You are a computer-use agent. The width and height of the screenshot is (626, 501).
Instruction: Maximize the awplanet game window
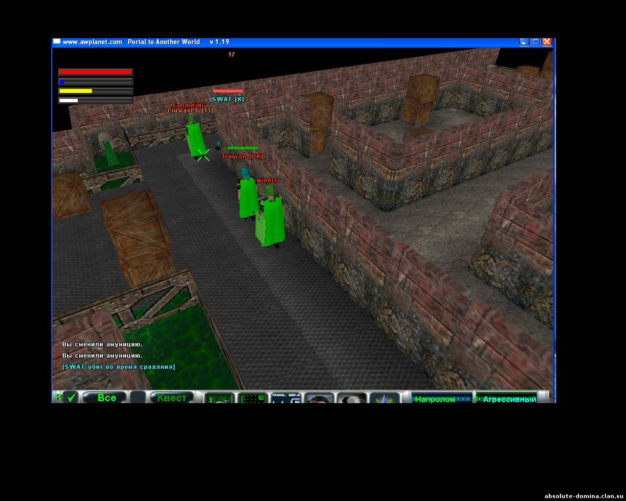(536, 42)
